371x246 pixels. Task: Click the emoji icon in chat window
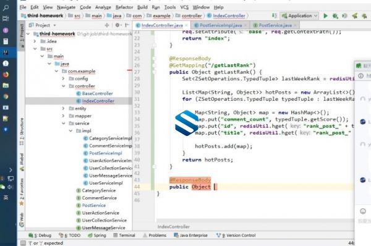(363, 211)
